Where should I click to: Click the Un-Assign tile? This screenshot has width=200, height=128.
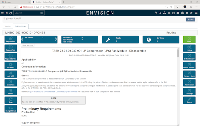click(189, 91)
